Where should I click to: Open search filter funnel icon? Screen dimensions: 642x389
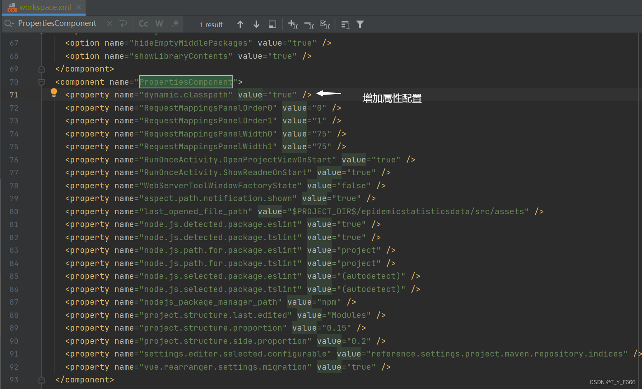pos(360,25)
